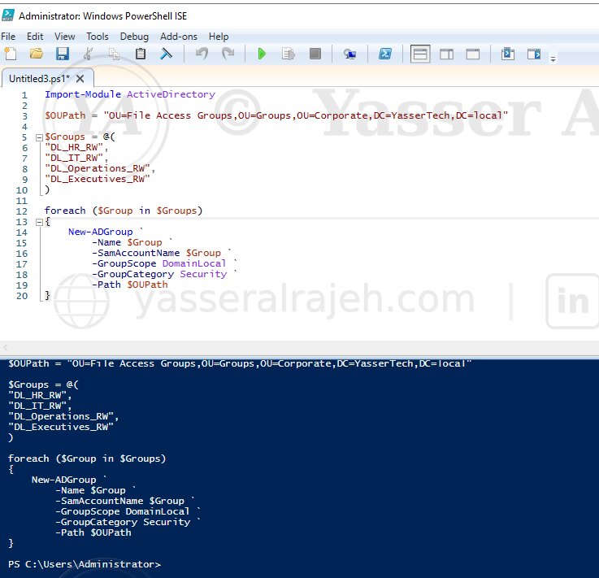Open the Add-ons menu
599x578 pixels.
(x=179, y=37)
